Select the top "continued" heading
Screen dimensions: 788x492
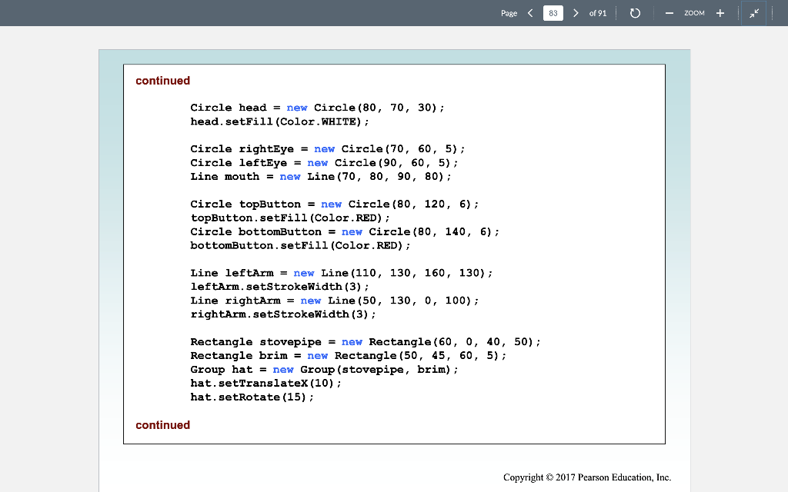(x=162, y=80)
